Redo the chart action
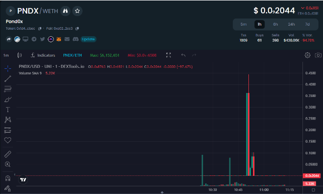Viewport: 323px width, 194px height. (x=194, y=55)
